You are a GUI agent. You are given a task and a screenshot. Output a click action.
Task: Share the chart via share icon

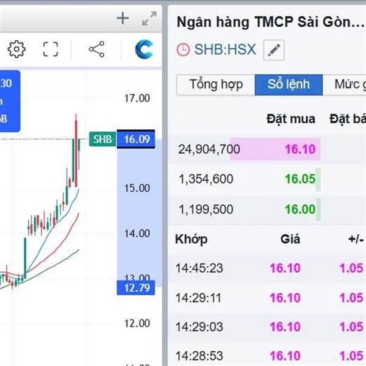click(96, 49)
